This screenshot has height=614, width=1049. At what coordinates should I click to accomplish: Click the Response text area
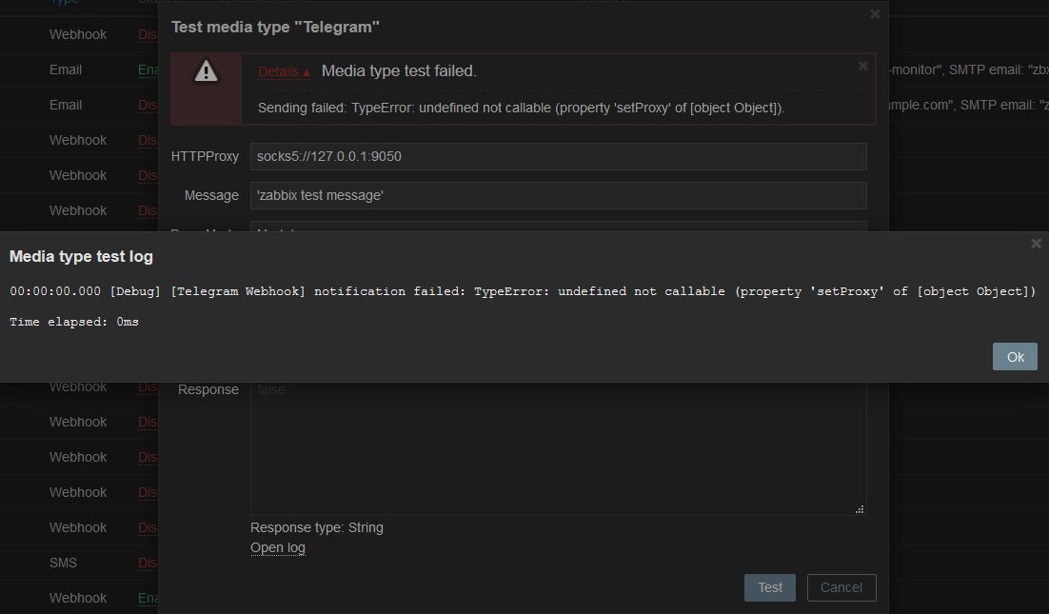point(558,448)
